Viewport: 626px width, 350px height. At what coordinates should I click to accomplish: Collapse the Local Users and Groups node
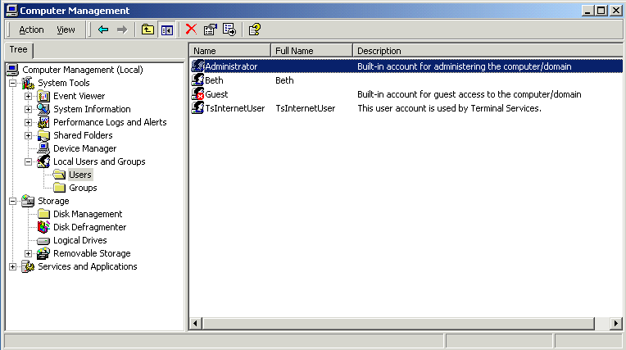28,161
